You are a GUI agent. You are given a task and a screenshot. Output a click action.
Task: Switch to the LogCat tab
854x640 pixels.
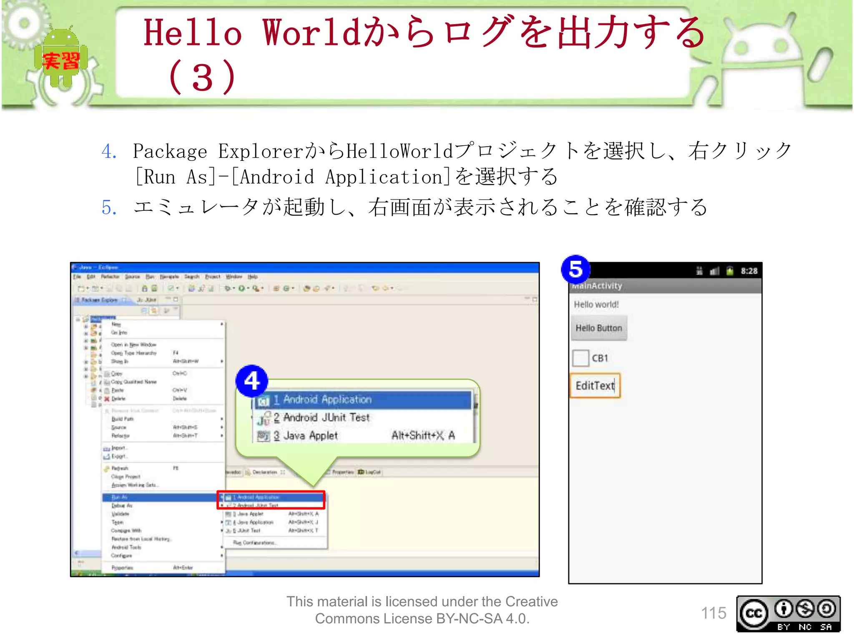pyautogui.click(x=369, y=472)
